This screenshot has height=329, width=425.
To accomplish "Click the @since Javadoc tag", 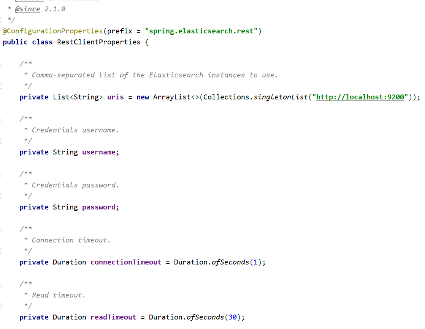I will tap(28, 9).
